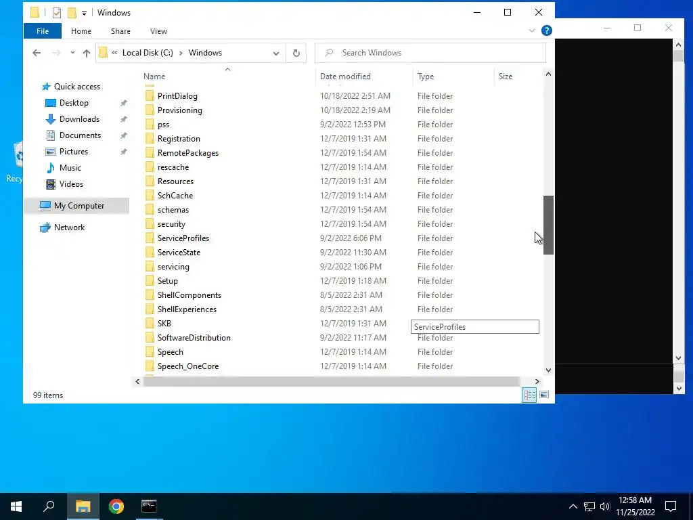Click Local Disk (C:) in breadcrumb

148,53
